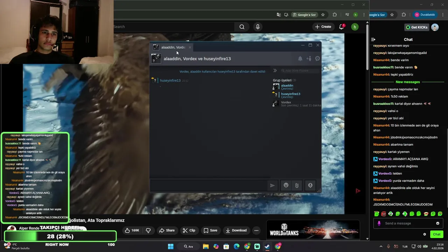Open media control icon in left browser

click(x=347, y=15)
